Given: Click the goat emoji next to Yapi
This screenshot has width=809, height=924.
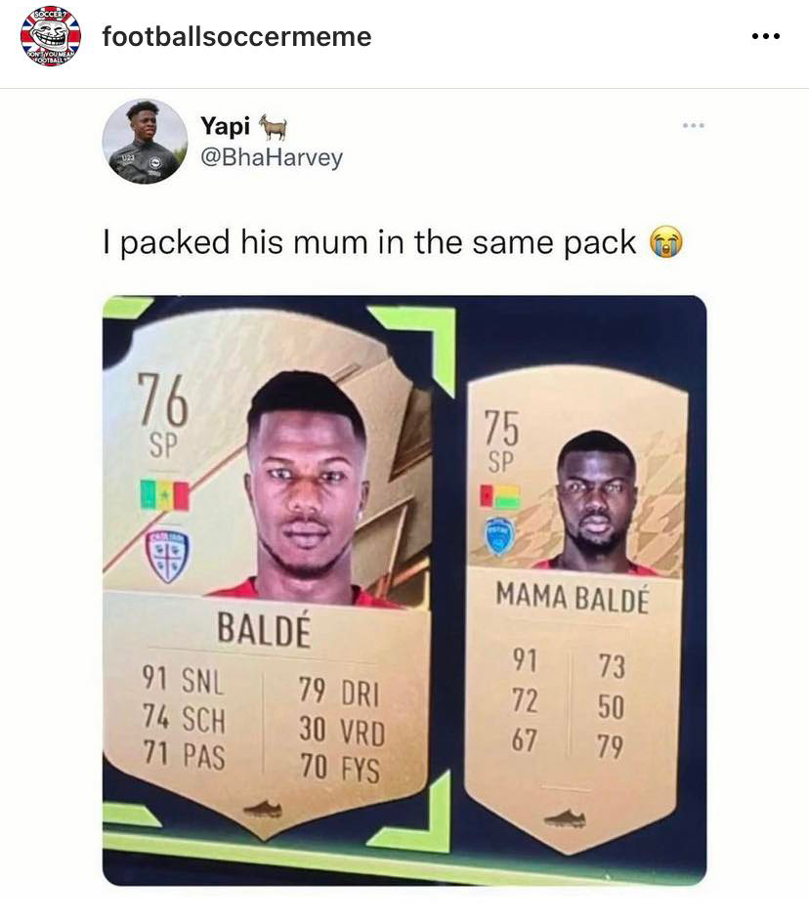Looking at the screenshot, I should tap(273, 126).
